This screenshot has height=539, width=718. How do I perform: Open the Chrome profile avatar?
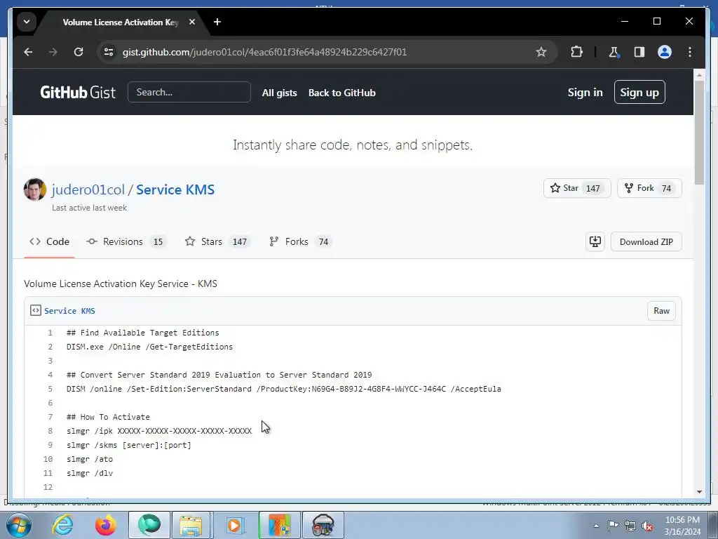click(665, 52)
